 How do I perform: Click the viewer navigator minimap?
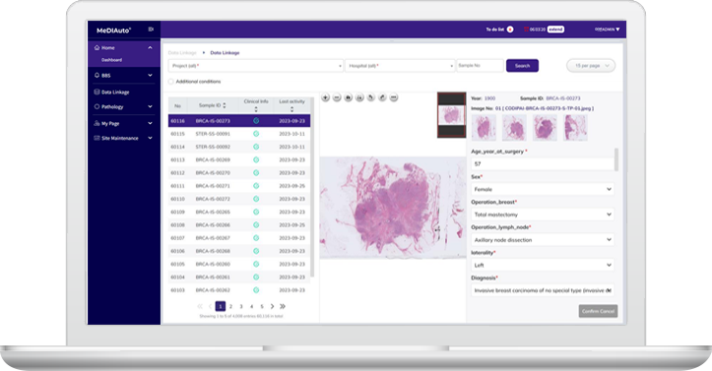[x=452, y=115]
